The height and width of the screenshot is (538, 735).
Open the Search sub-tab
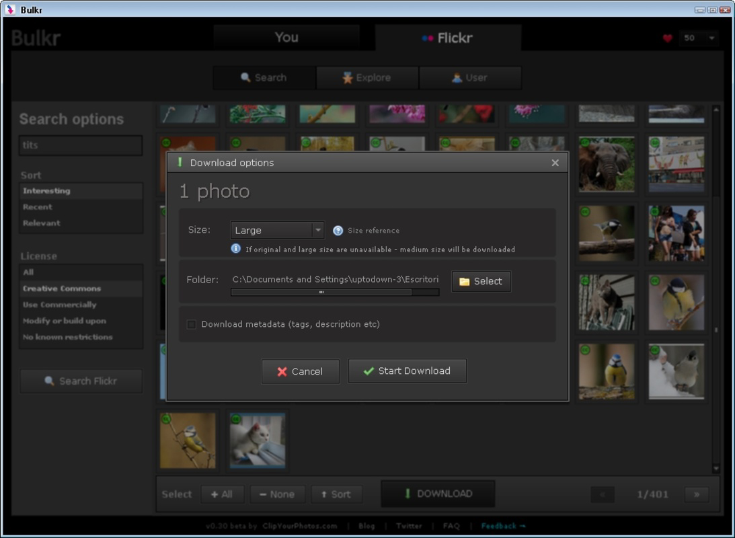coord(264,78)
